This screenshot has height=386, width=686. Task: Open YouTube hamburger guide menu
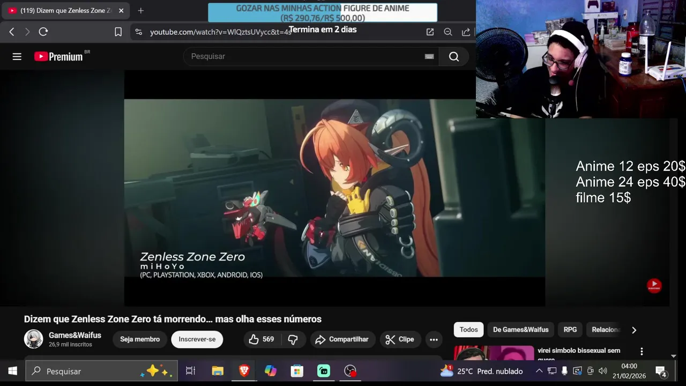coord(17,56)
